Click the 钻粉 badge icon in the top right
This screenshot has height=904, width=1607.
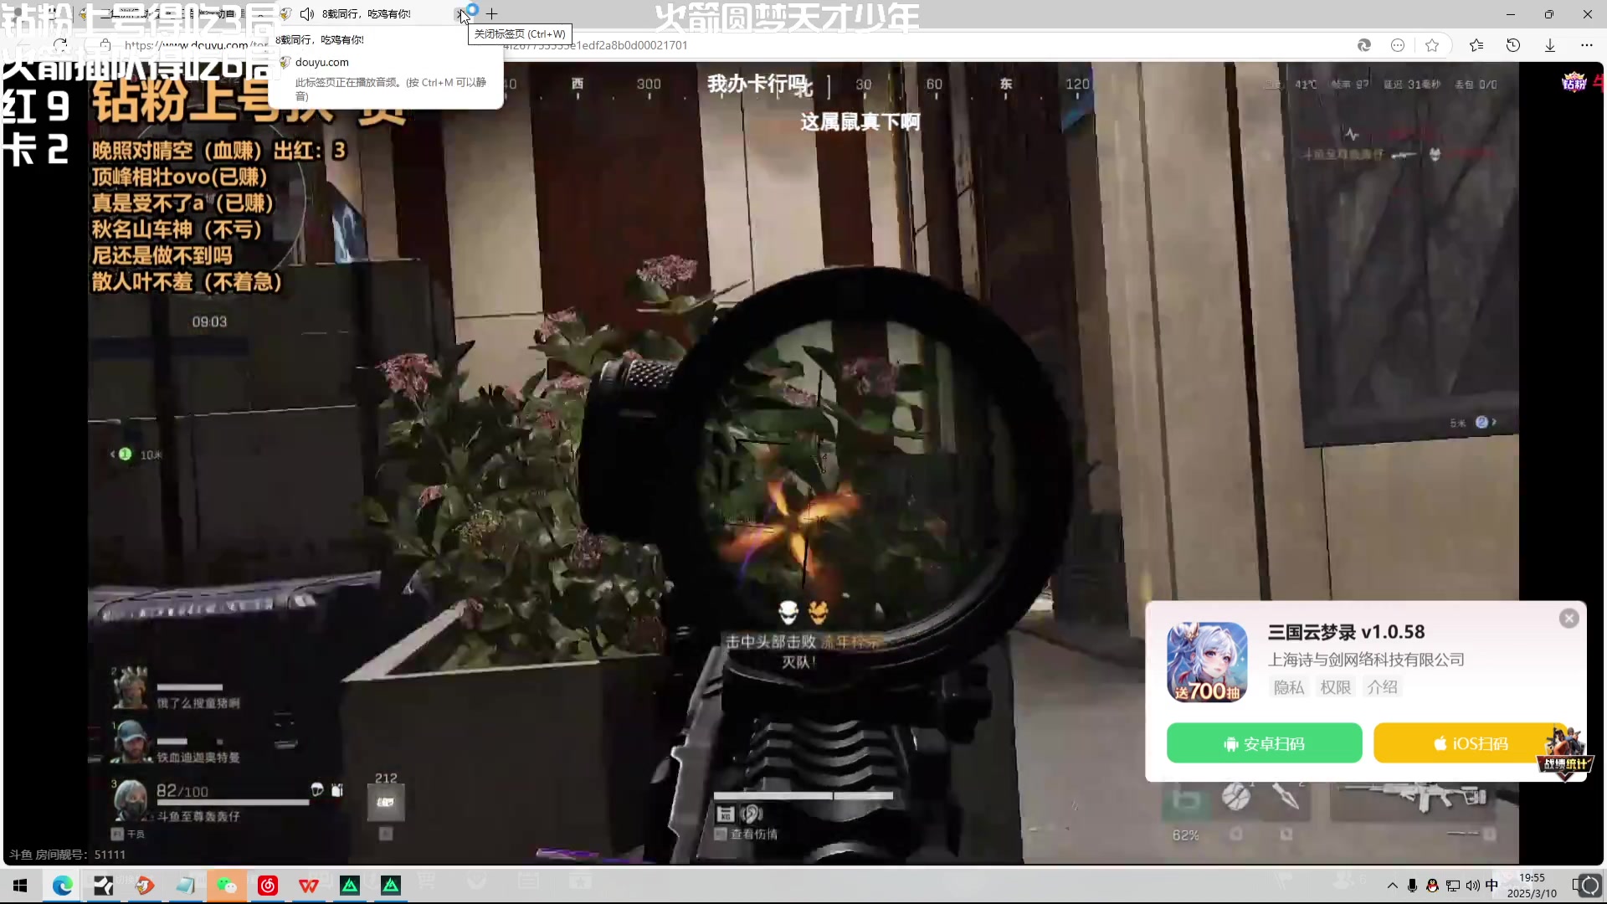tap(1574, 82)
